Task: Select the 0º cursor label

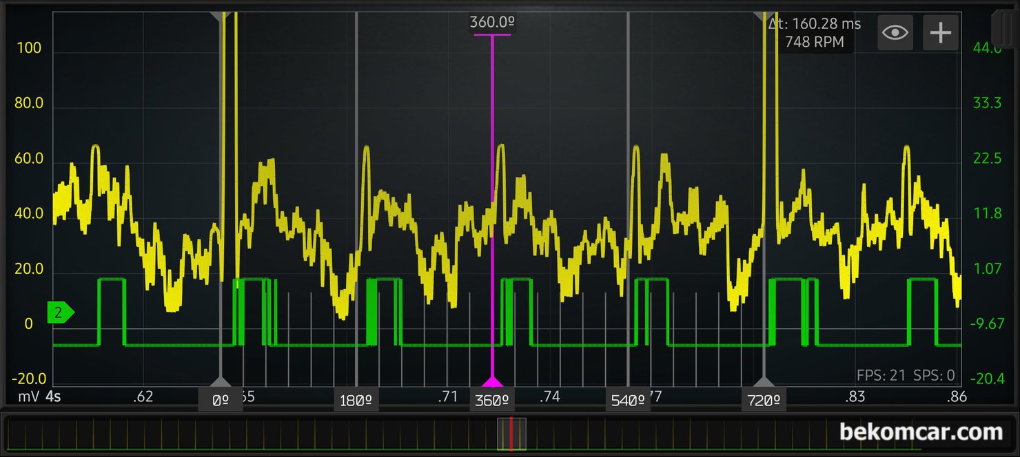Action: (x=221, y=400)
